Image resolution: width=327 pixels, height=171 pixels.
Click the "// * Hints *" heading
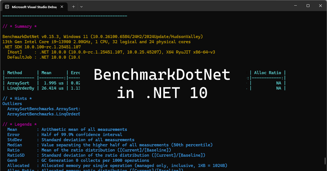pos(17,99)
